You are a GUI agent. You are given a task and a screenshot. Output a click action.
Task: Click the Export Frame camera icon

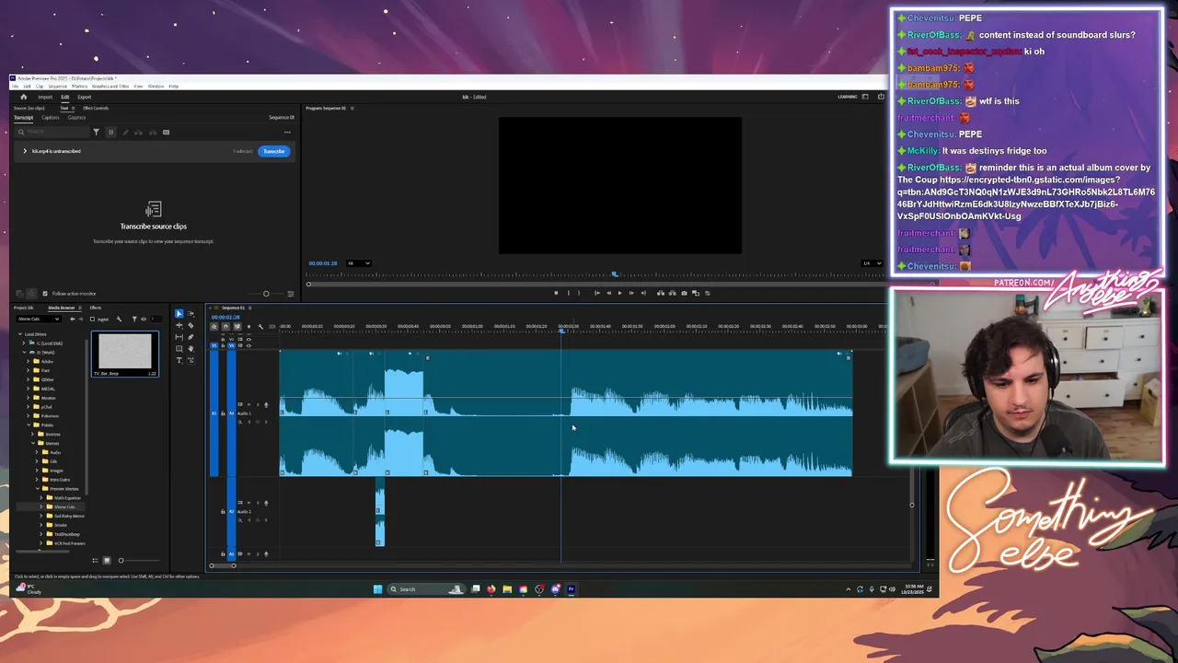[684, 293]
